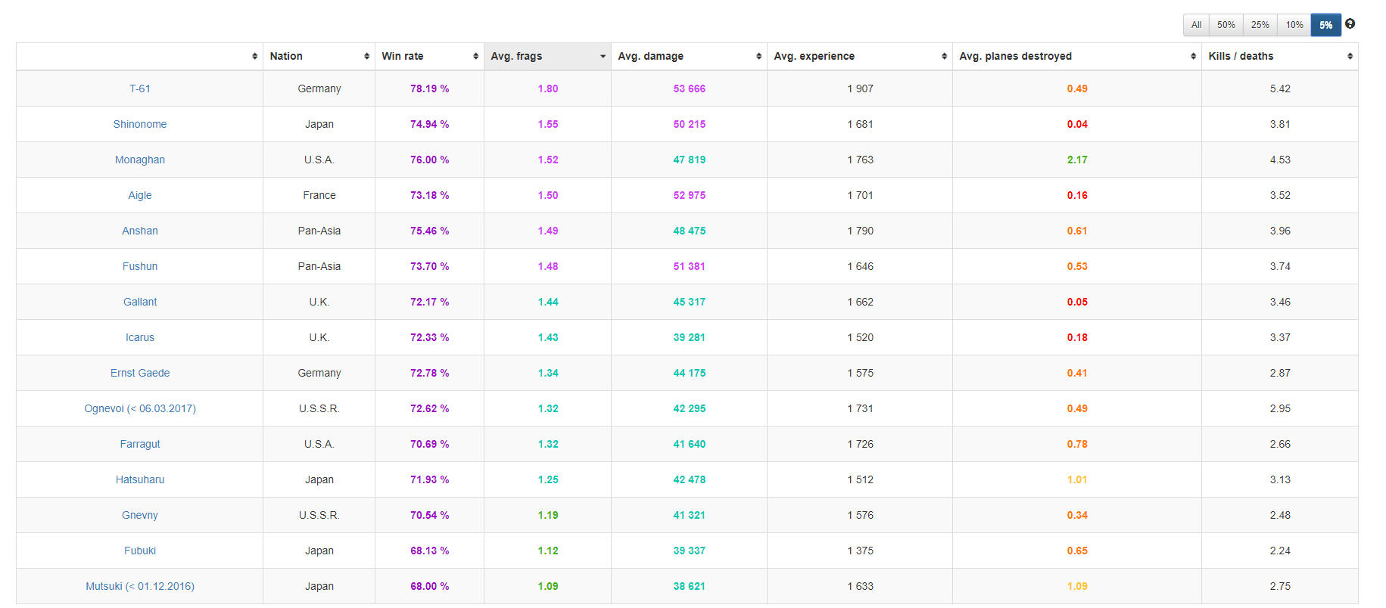Select the 25% players filter
1386x608 pixels.
(x=1260, y=25)
